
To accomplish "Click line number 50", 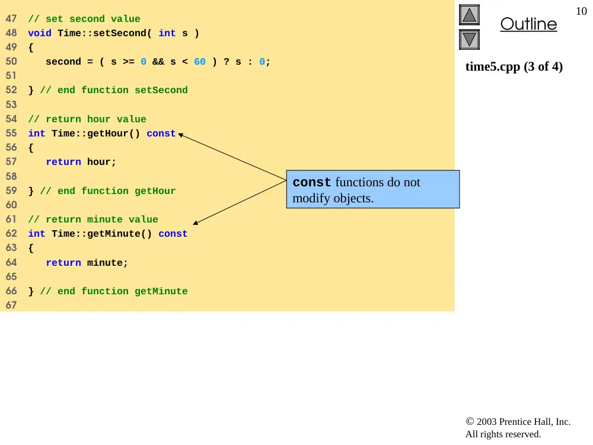I will (11, 62).
